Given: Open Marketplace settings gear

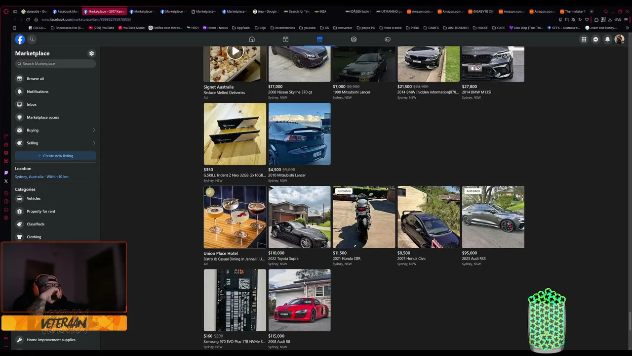Looking at the screenshot, I should [x=91, y=53].
